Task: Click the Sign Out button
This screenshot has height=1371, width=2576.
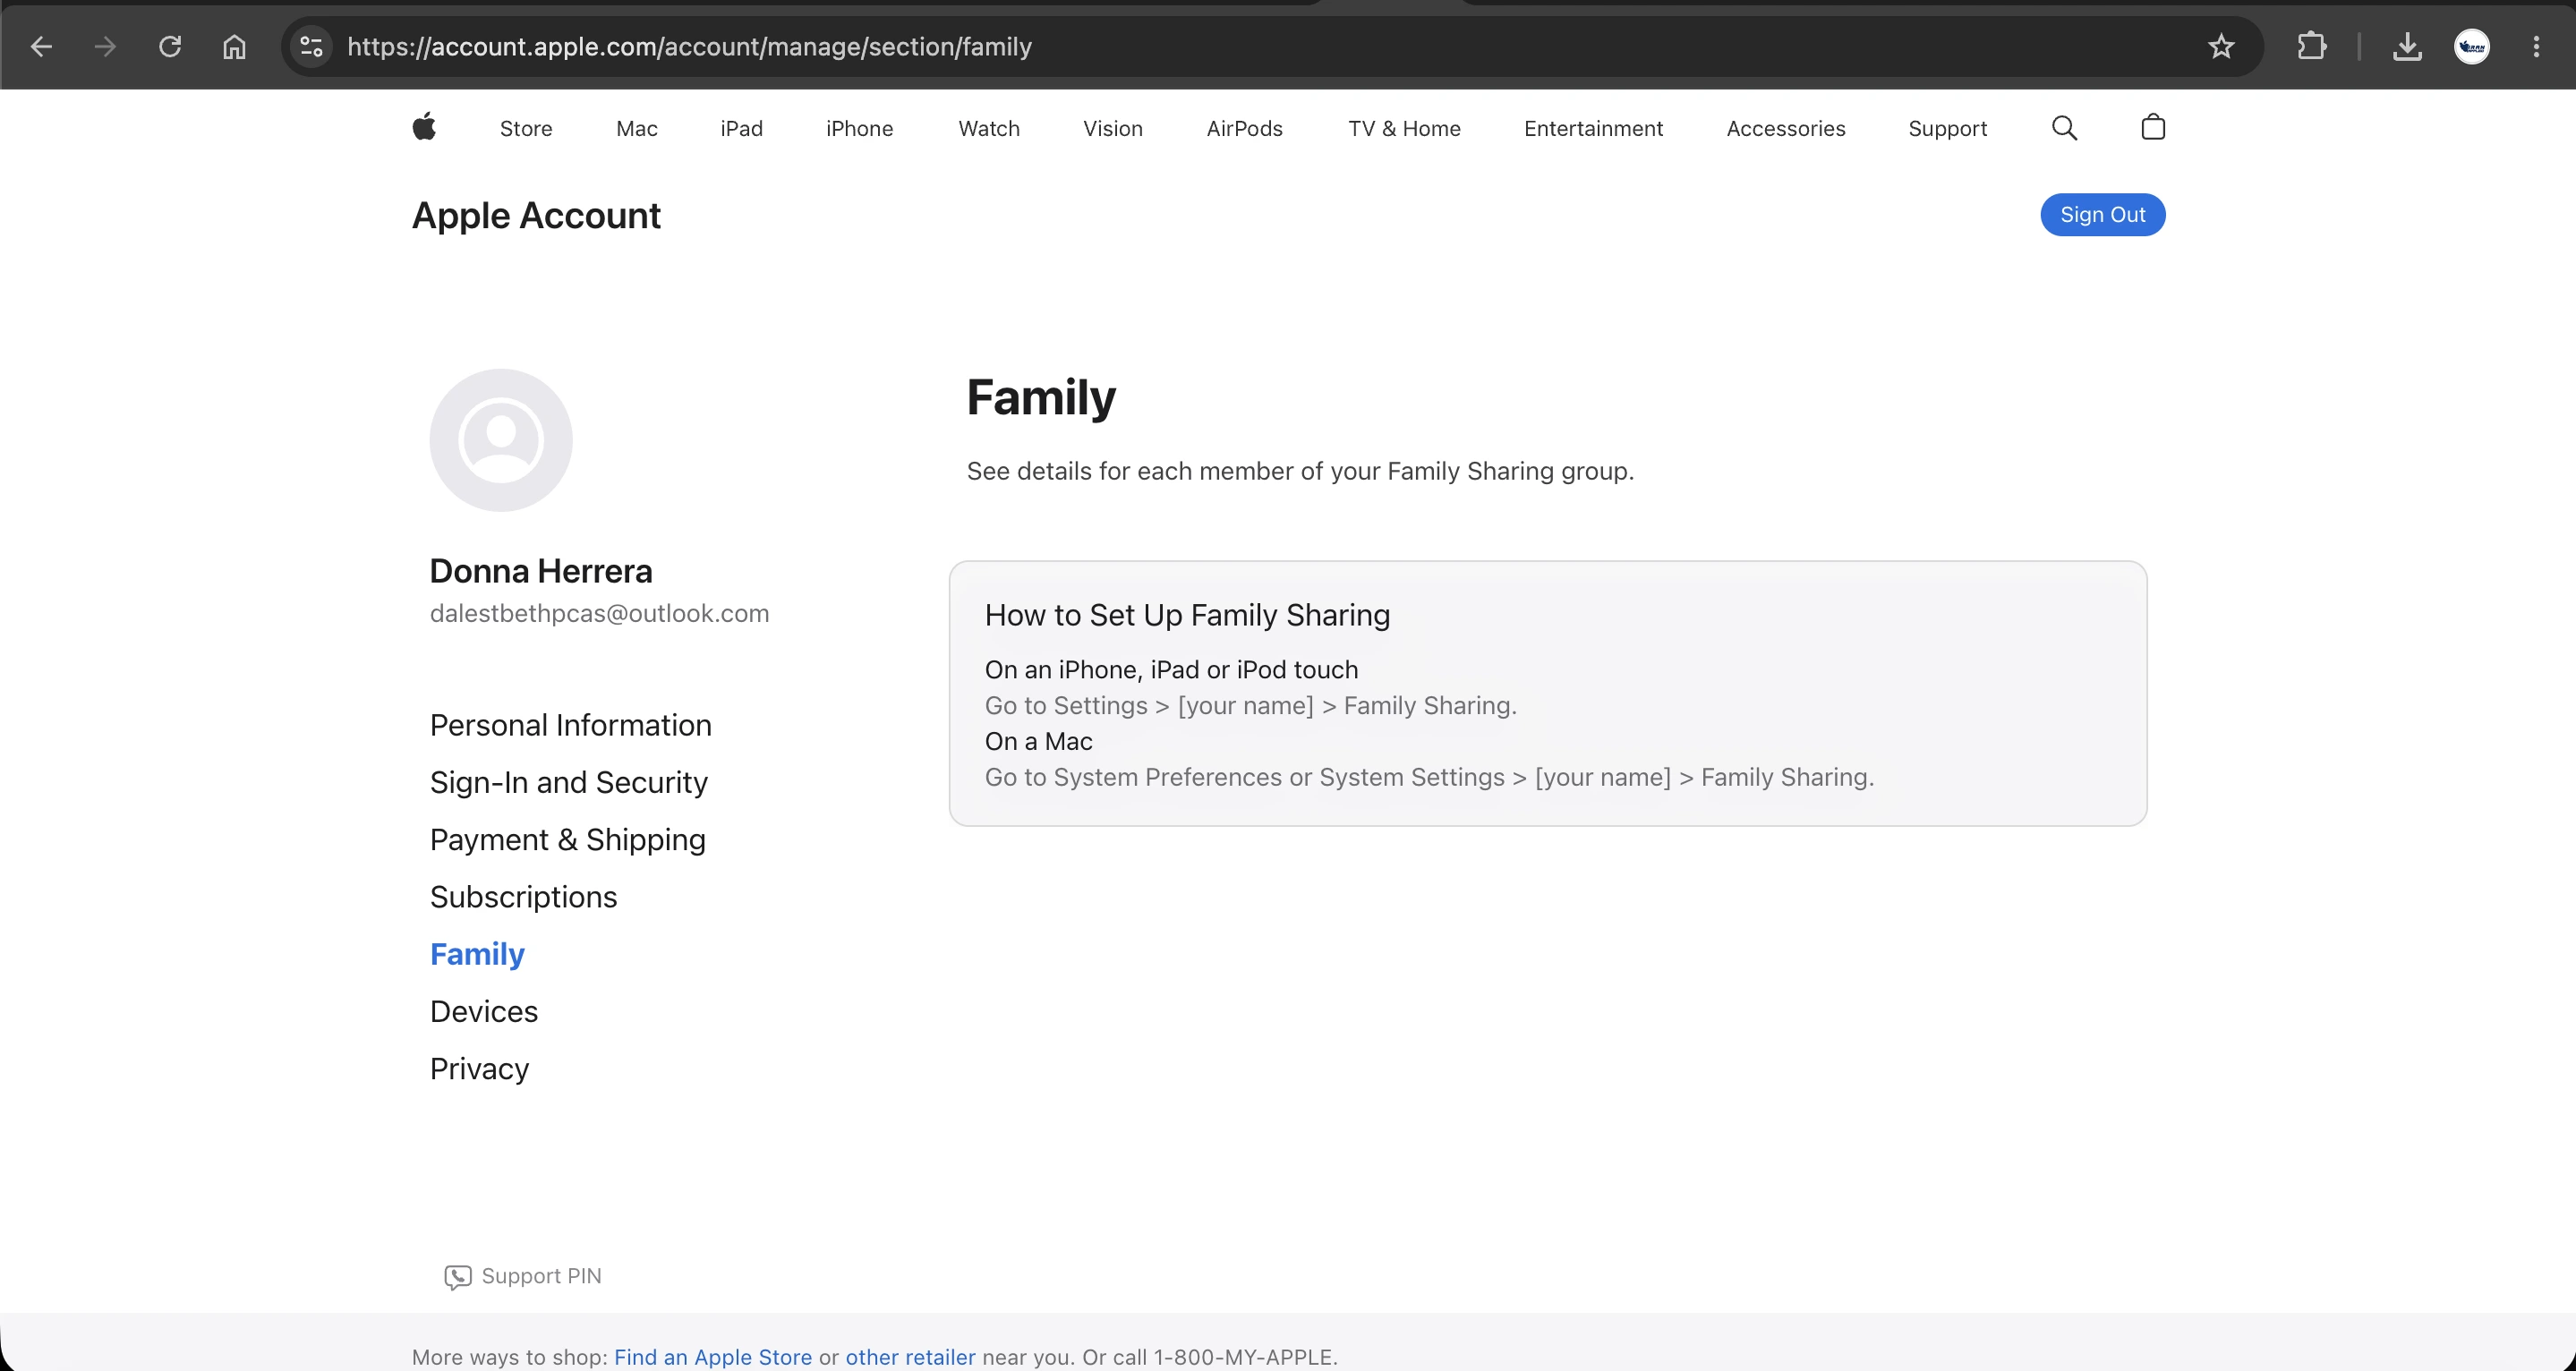Action: tap(2102, 214)
